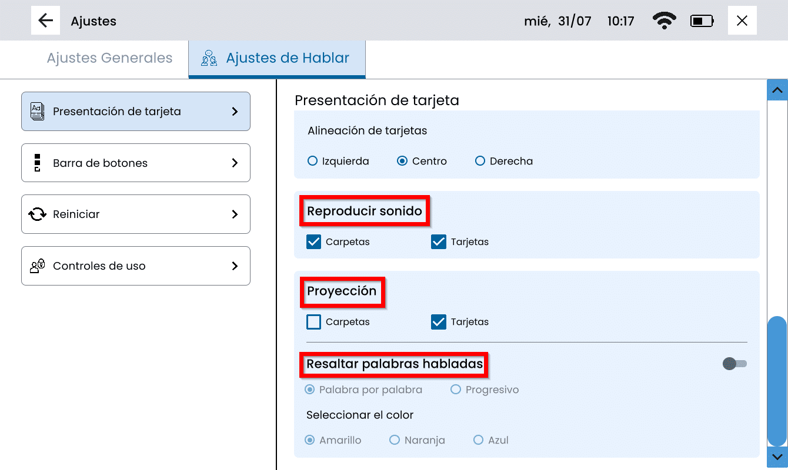Click the Barra de botones icon
The width and height of the screenshot is (788, 470).
coord(37,163)
